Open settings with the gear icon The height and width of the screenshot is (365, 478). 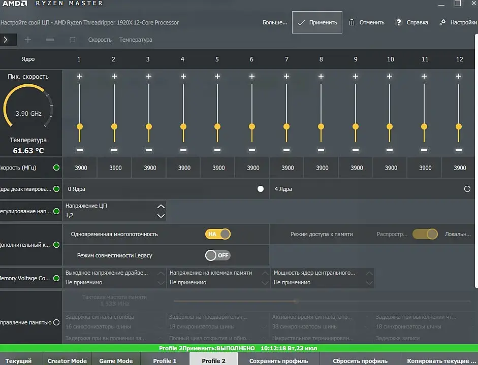[442, 22]
